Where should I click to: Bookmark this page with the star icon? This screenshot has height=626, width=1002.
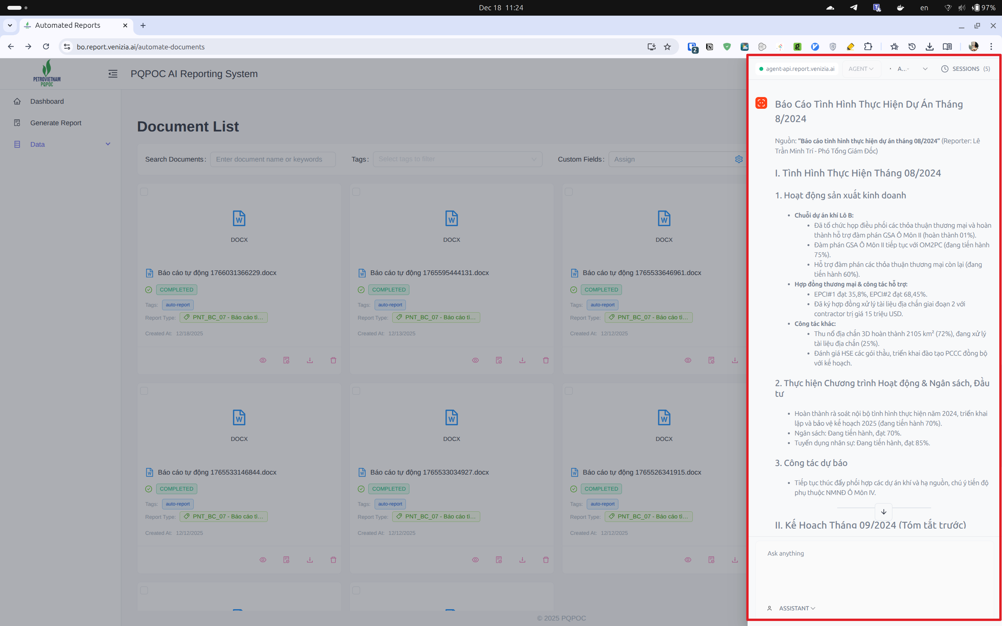point(667,47)
